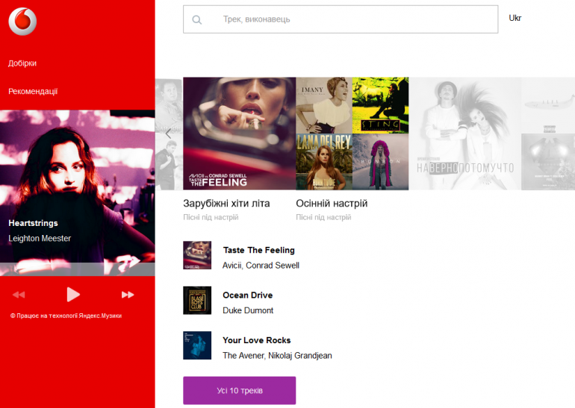Image resolution: width=575 pixels, height=408 pixels.
Task: Click artist Duke Dumont
Action: coord(248,310)
